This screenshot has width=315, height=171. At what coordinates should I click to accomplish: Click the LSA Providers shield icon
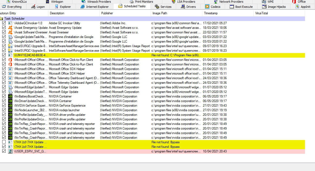pyautogui.click(x=173, y=2)
